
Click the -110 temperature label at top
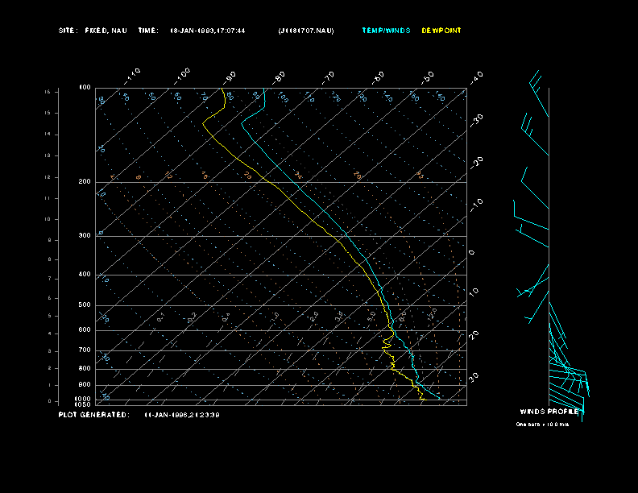[x=134, y=74]
